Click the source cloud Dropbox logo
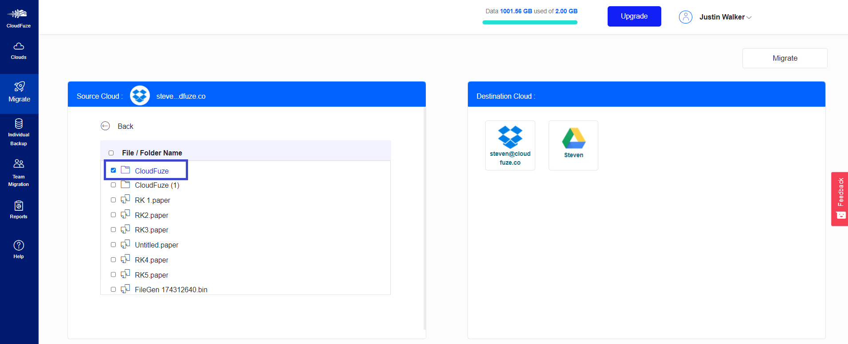This screenshot has height=344, width=848. pos(140,96)
